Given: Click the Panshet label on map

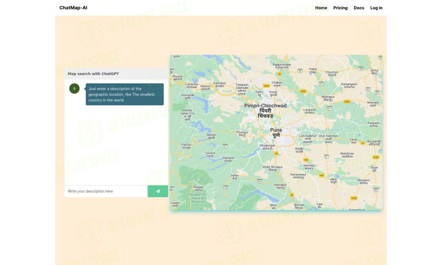Looking at the screenshot, I should click(229, 159).
